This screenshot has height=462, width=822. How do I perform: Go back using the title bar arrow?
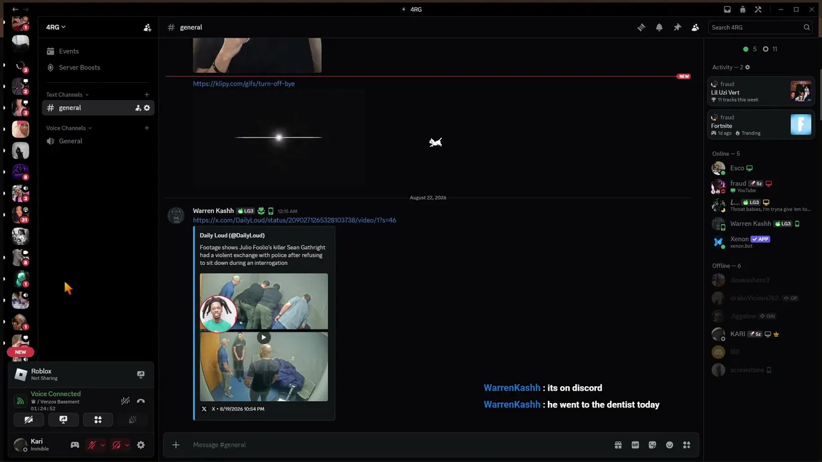point(15,9)
